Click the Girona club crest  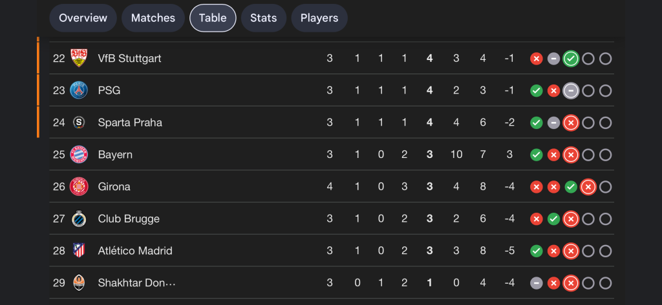[79, 186]
